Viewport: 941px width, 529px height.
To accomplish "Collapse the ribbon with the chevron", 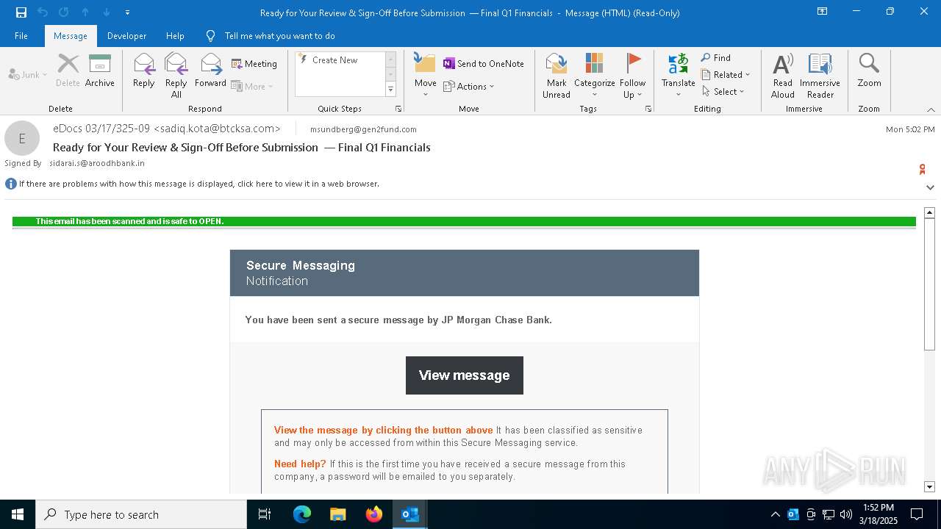I will pos(930,109).
